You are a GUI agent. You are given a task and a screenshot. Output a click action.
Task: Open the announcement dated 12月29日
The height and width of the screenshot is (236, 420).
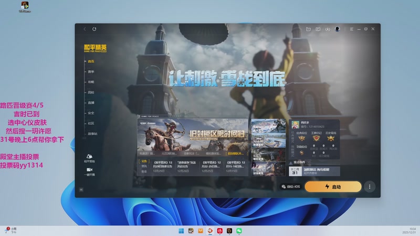[x=163, y=166]
